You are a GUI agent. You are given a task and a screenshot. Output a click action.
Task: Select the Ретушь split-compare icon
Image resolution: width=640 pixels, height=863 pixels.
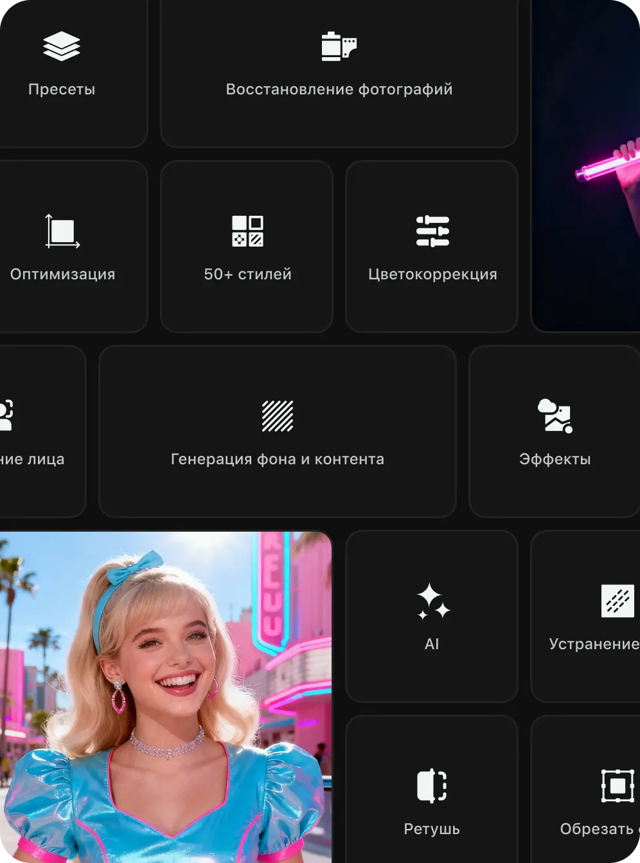tap(432, 786)
